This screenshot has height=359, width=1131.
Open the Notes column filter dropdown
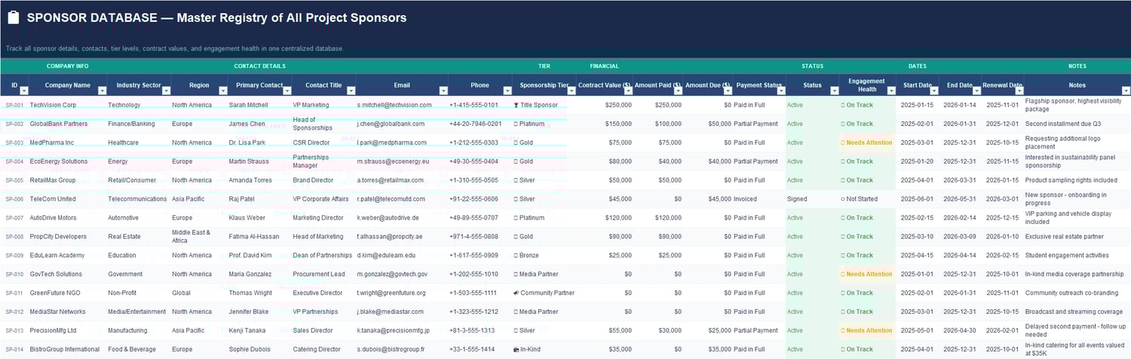point(1126,91)
